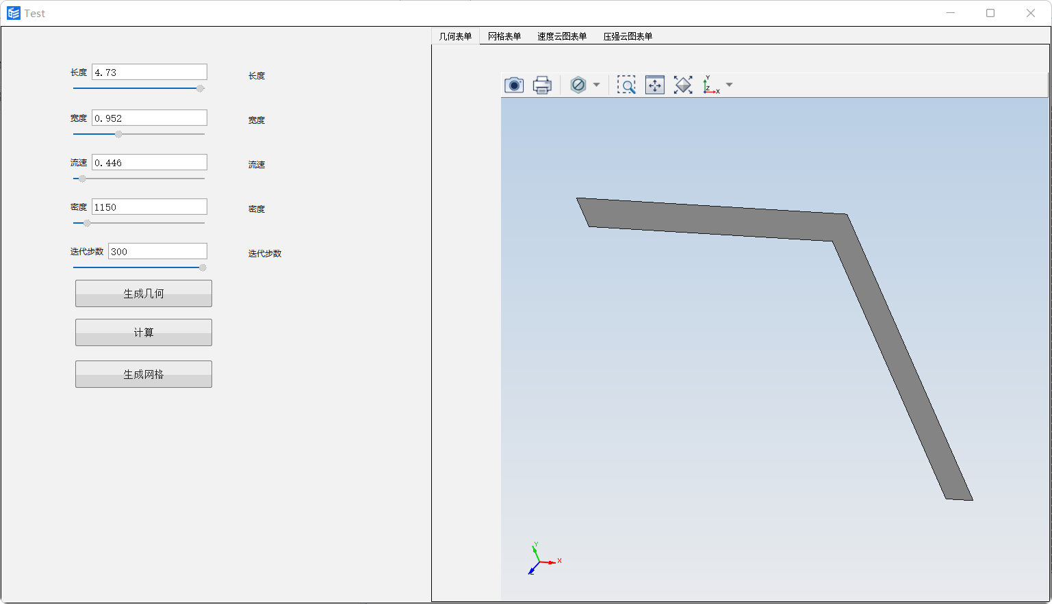Focus the 密度 input field showing 1150
The width and height of the screenshot is (1052, 604).
[x=149, y=207]
